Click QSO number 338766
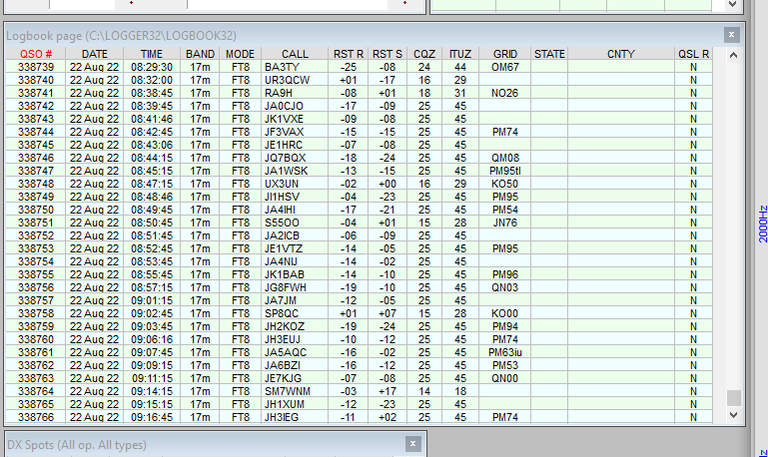Screen dimensions: 768x457 (x=36, y=417)
